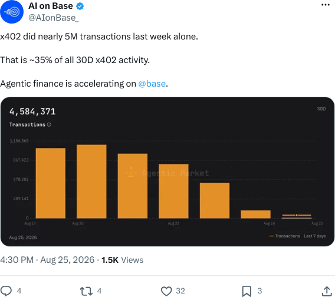Screen dimensions: 335x297
Task: Click the Aug 20 transactions bar
Action: (x=91, y=181)
